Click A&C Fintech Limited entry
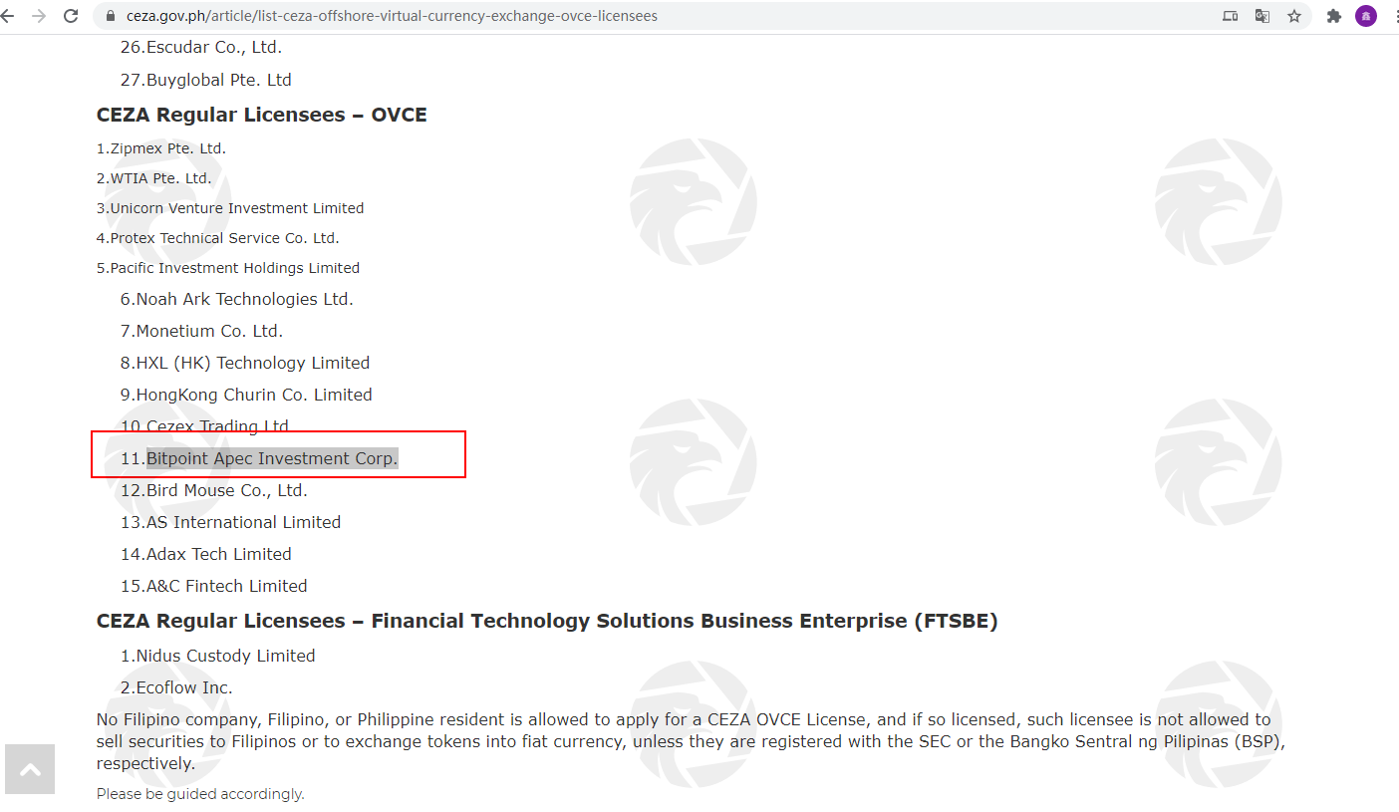Screen dimensions: 1399x812 coord(214,586)
